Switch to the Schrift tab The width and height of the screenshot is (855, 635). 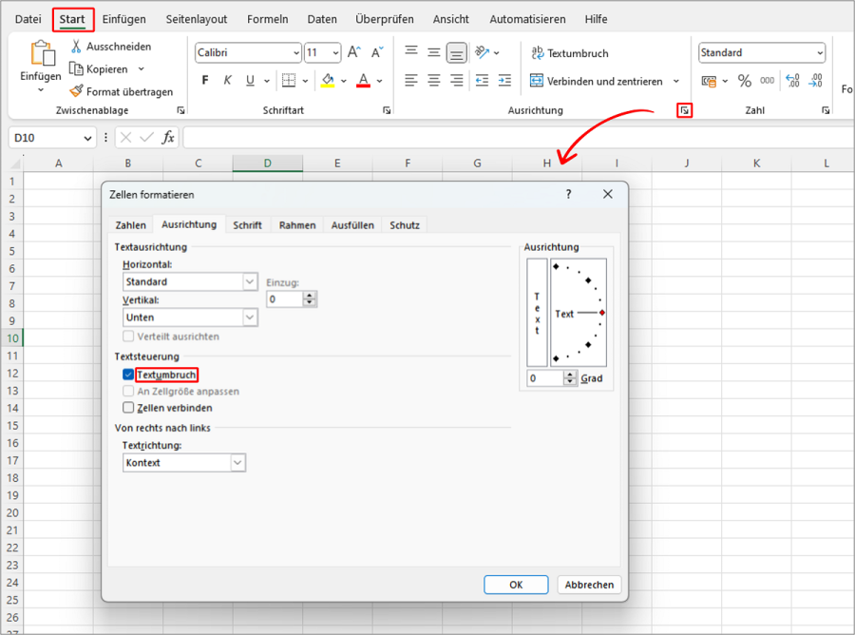pos(247,225)
